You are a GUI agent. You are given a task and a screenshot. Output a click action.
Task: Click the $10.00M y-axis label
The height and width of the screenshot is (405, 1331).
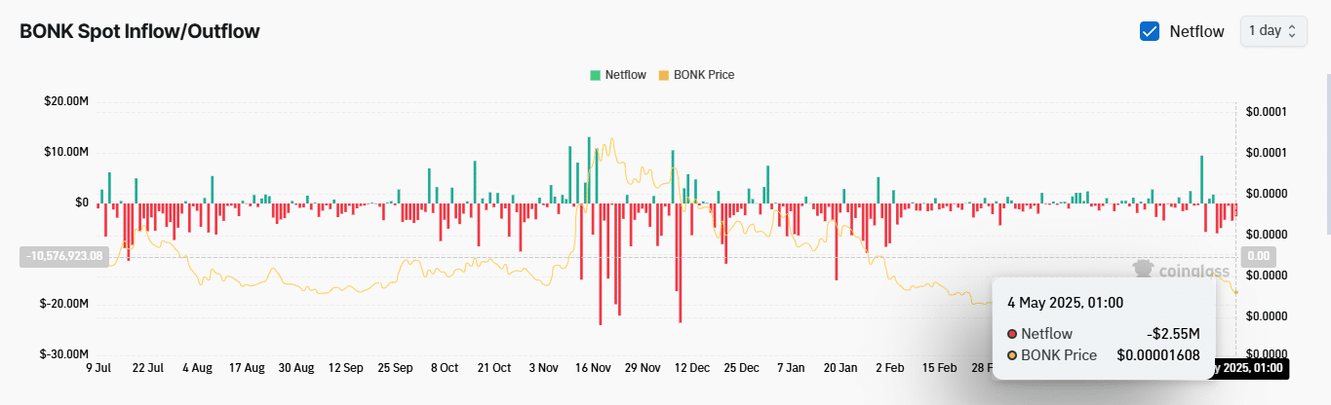point(67,152)
